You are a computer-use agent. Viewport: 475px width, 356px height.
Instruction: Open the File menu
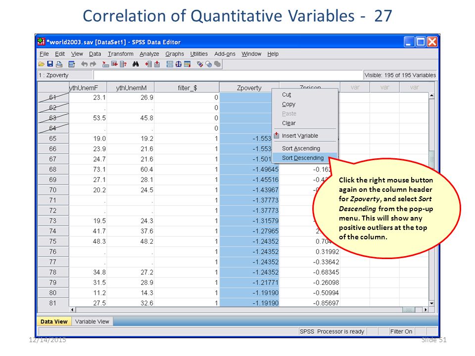click(x=44, y=54)
